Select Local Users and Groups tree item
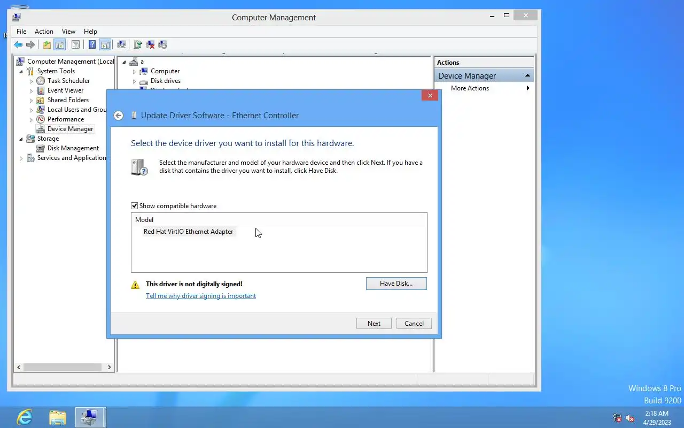Screen dimensions: 684x428 coord(77,110)
